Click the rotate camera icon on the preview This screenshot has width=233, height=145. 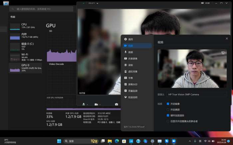point(223,53)
